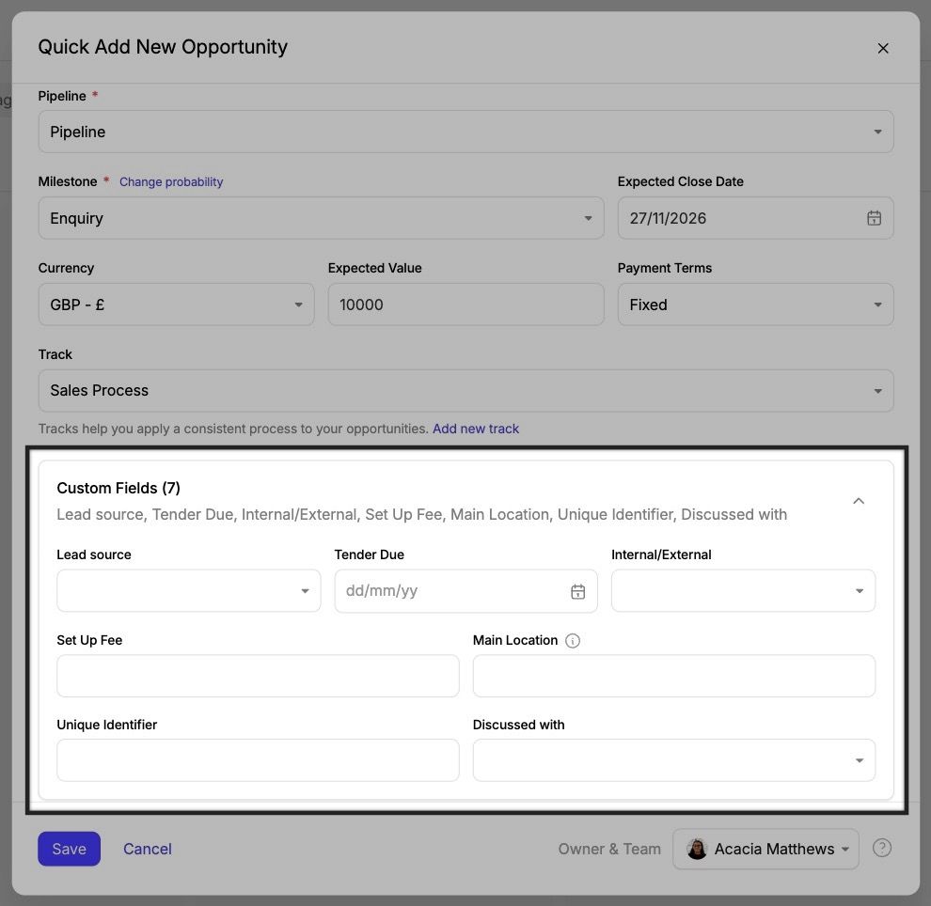
Task: Click the Main Location input field
Action: click(x=674, y=676)
